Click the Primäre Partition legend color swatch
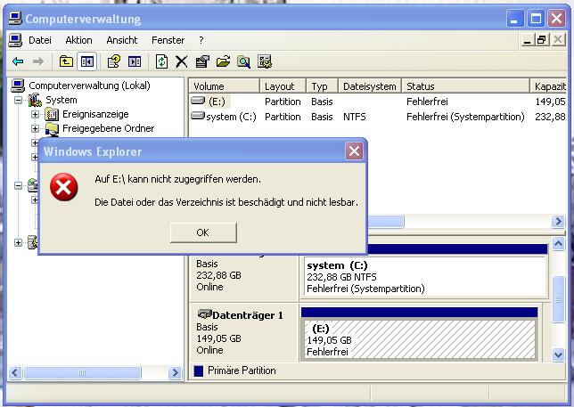This screenshot has height=407, width=574. (199, 371)
